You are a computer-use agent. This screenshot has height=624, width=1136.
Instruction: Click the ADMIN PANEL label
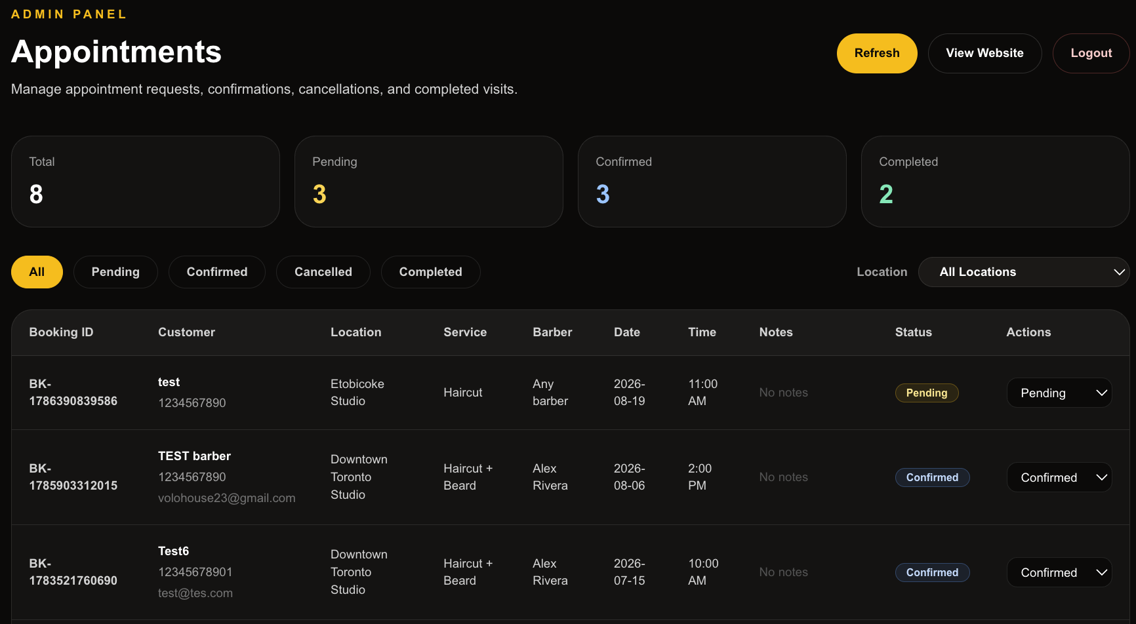point(69,14)
